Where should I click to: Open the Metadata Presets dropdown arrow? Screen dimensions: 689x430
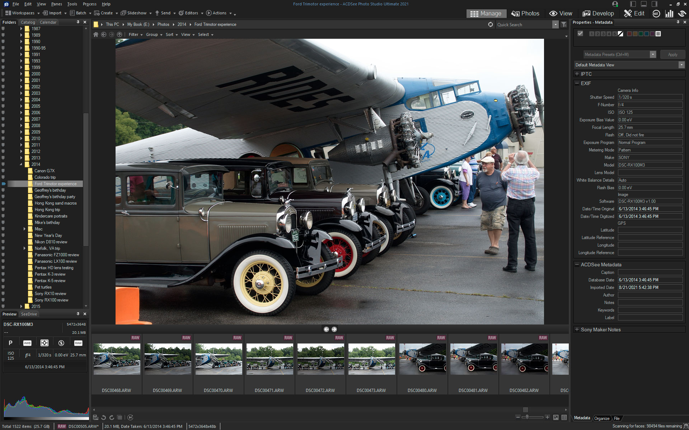coord(653,54)
